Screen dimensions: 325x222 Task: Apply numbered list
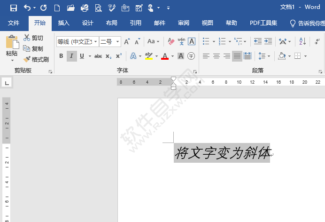point(222,41)
